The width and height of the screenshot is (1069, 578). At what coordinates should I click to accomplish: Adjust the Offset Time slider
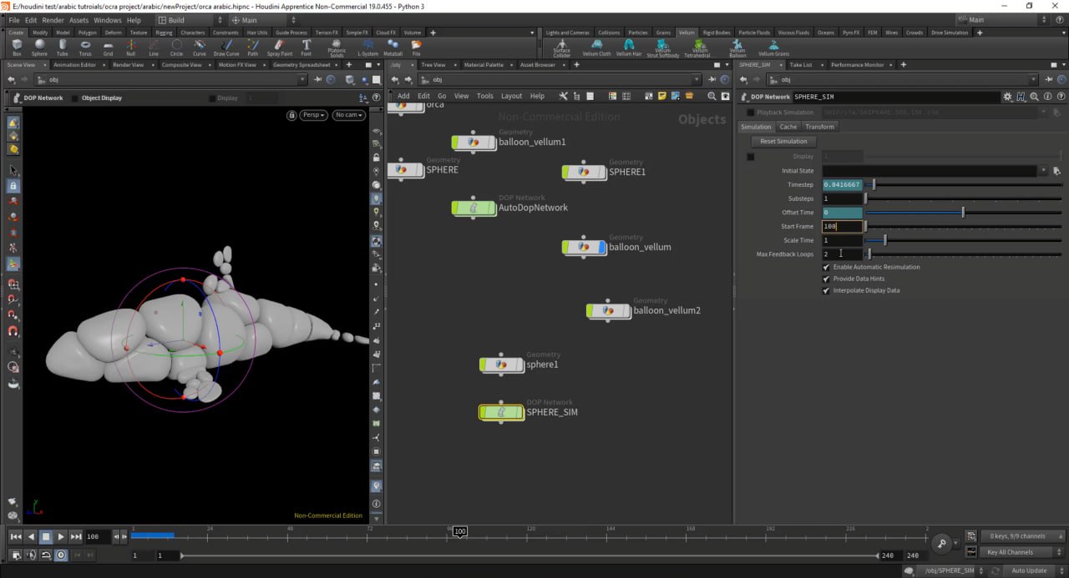(x=963, y=213)
